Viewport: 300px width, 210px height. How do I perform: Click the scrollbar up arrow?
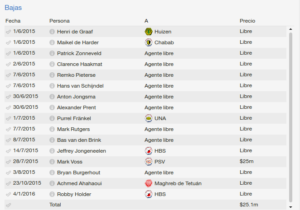tap(290, 29)
